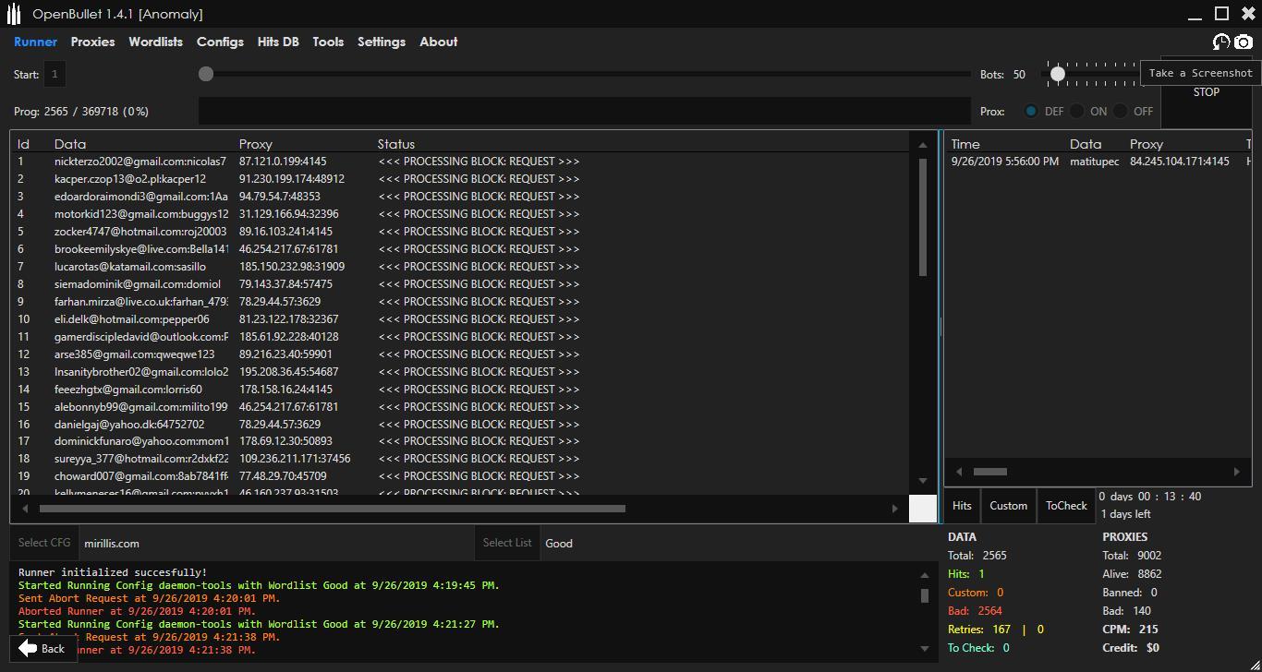Click the Back button with arrow

click(42, 648)
